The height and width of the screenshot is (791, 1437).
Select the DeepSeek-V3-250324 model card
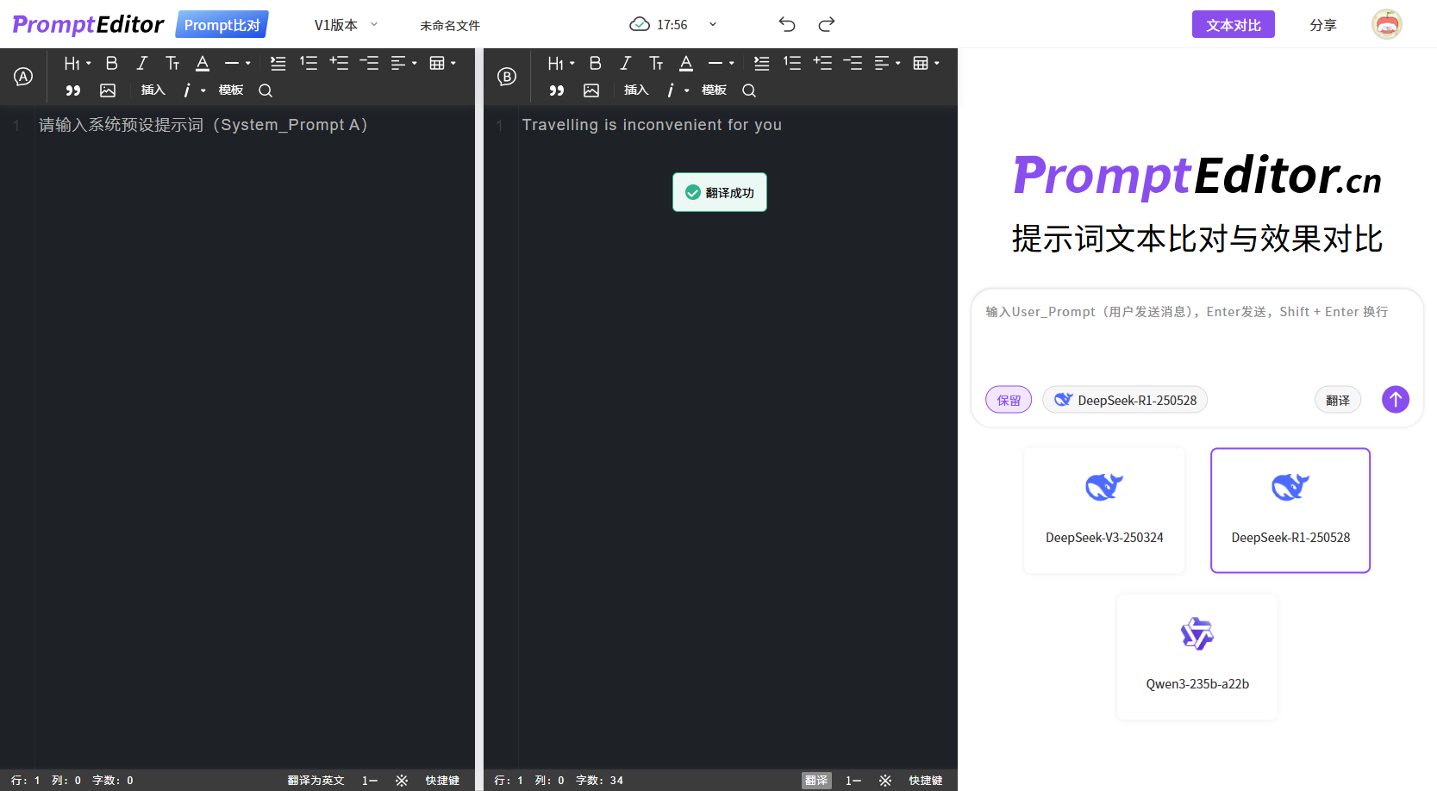1104,510
